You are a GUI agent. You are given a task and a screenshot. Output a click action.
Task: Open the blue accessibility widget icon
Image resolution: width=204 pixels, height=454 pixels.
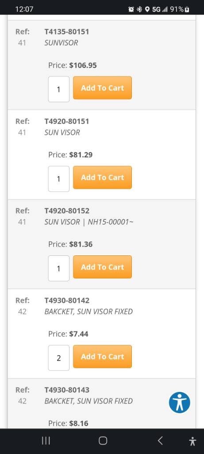[179, 403]
